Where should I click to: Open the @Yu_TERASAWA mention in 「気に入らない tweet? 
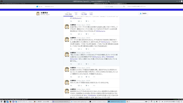click(x=108, y=57)
